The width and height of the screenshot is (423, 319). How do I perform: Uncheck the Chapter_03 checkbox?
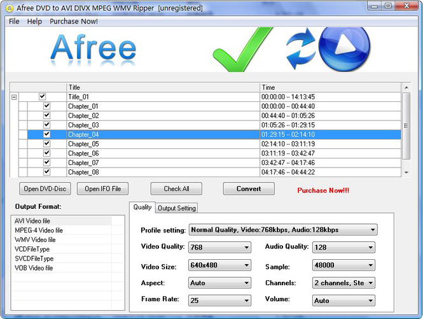(46, 125)
